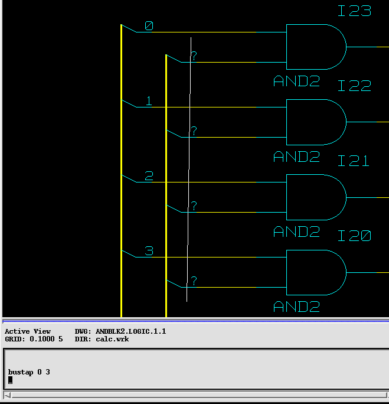The image size is (389, 404).
Task: Select the topmost question mark tap label
Action: (x=194, y=56)
